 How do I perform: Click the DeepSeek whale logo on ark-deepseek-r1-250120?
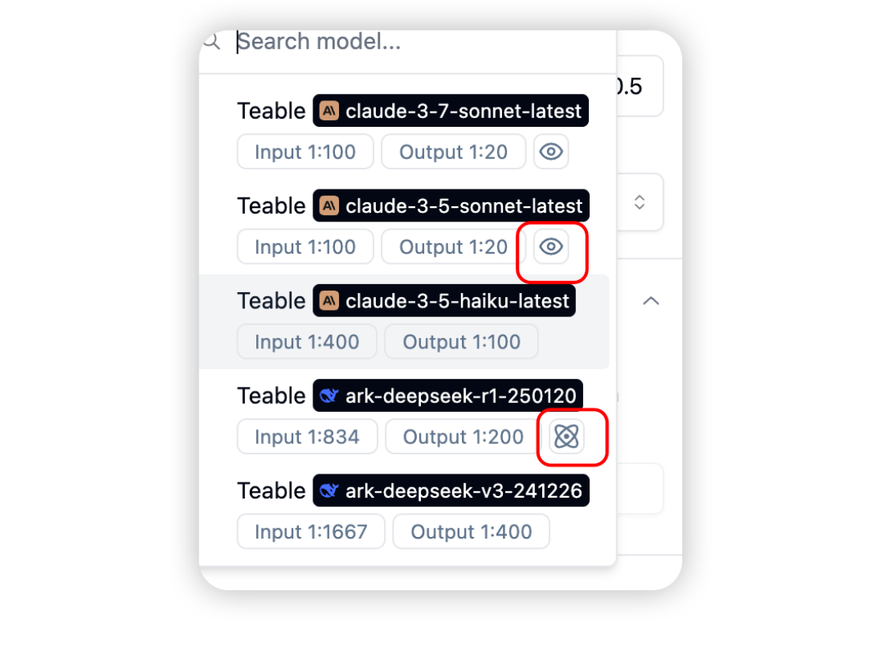point(329,396)
